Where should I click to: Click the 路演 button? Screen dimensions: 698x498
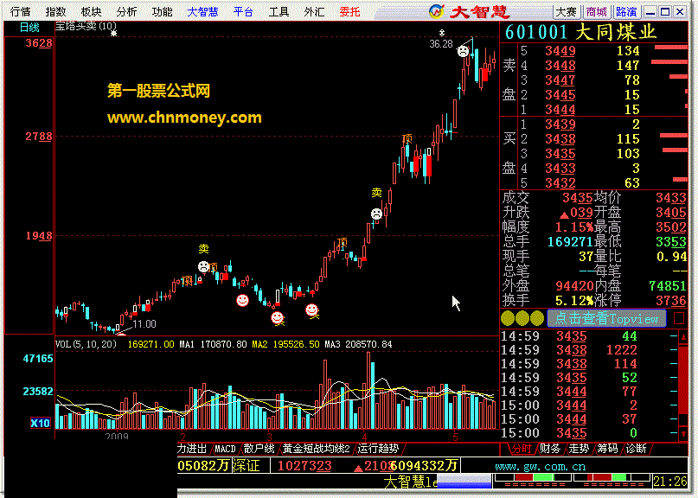[626, 12]
